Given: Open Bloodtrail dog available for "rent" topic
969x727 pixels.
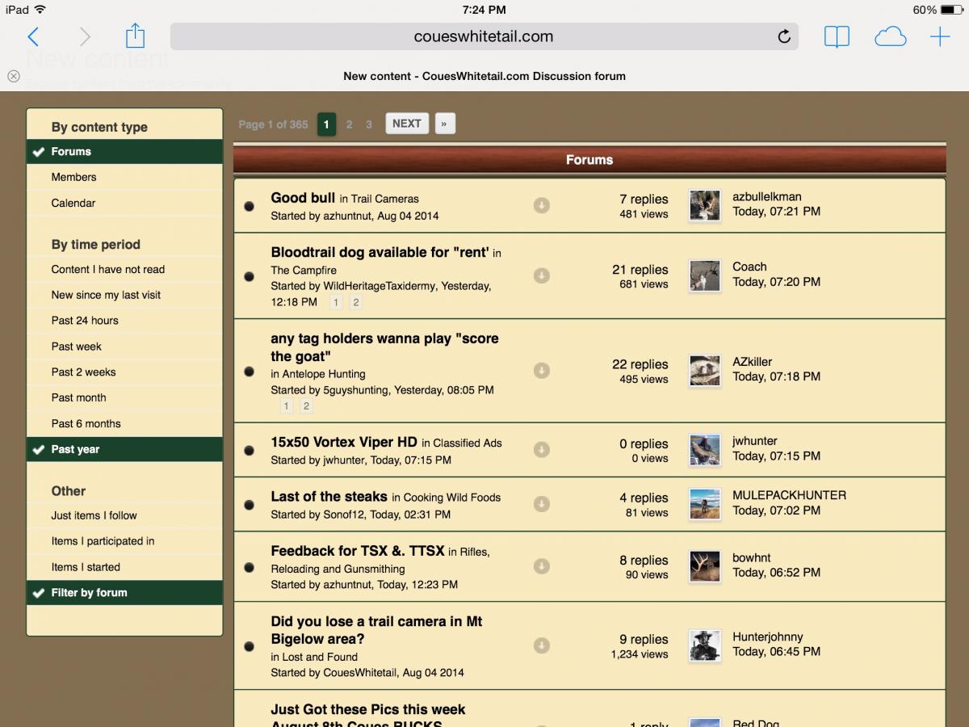Looking at the screenshot, I should tap(380, 252).
